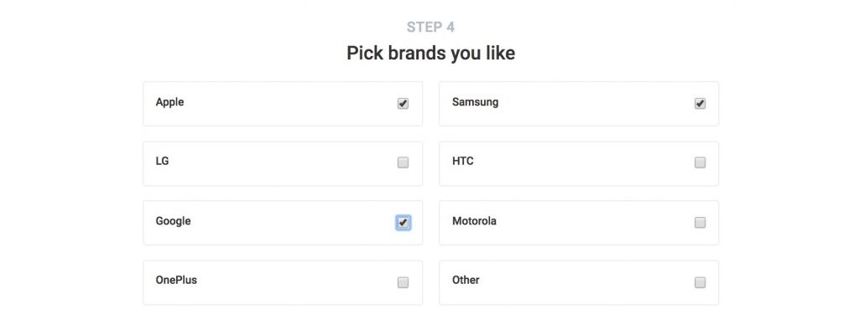Click the OnePlus brand label text

176,281
